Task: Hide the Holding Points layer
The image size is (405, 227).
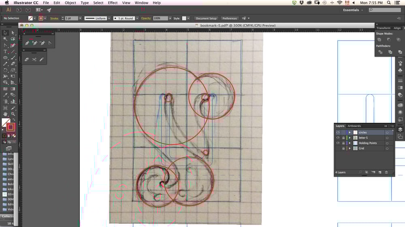Action: tap(338, 143)
